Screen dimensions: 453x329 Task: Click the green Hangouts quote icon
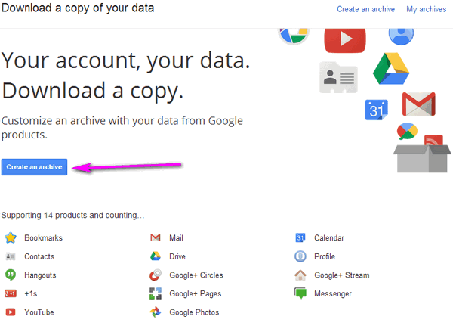point(11,275)
